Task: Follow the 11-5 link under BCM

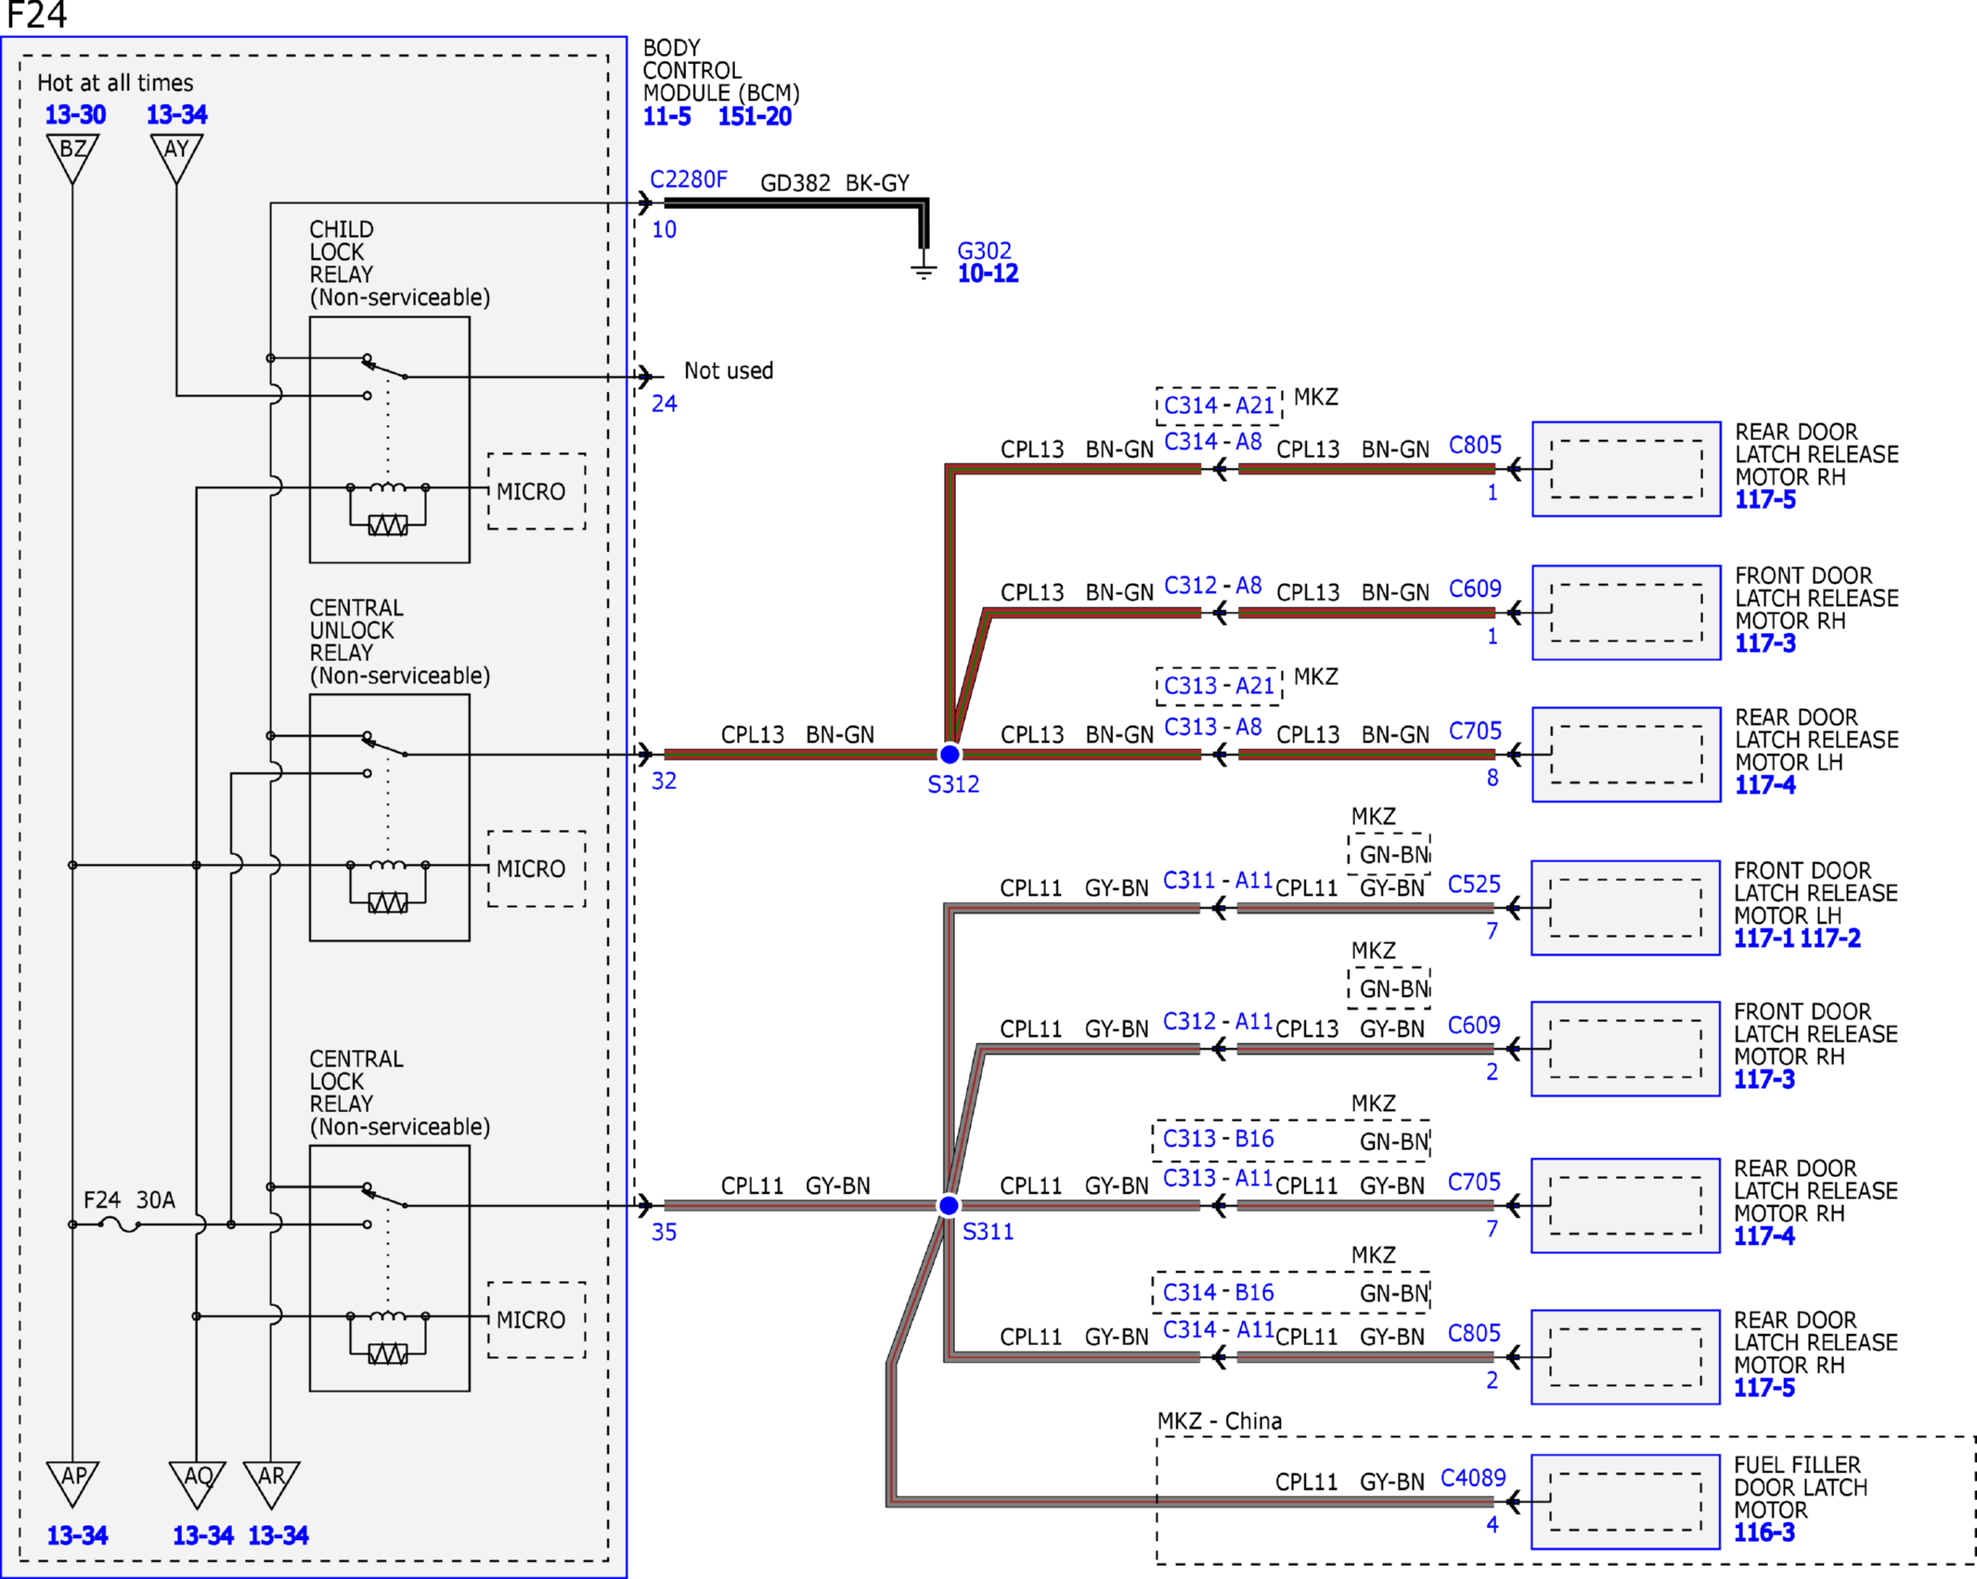Action: 666,117
